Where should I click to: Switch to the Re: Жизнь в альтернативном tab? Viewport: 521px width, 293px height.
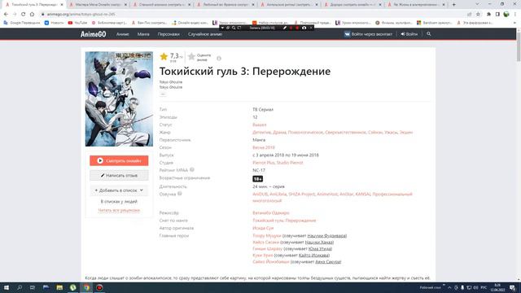pyautogui.click(x=416, y=5)
